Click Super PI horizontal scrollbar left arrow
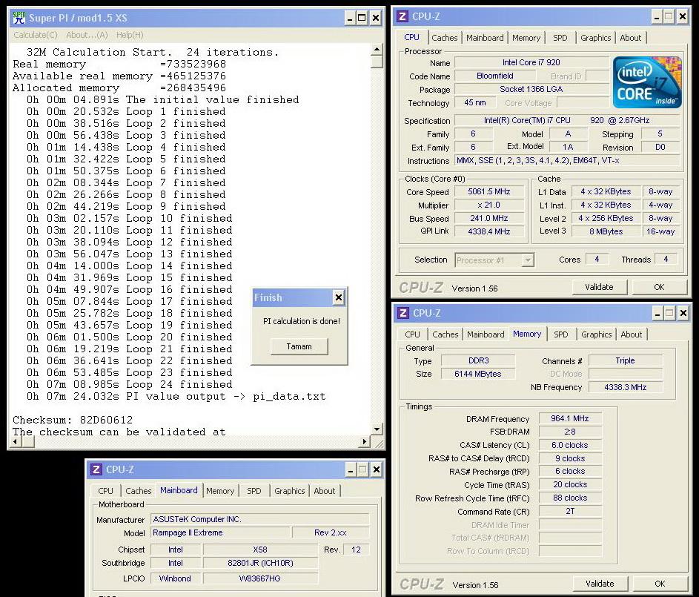The width and height of the screenshot is (699, 597). (x=16, y=442)
